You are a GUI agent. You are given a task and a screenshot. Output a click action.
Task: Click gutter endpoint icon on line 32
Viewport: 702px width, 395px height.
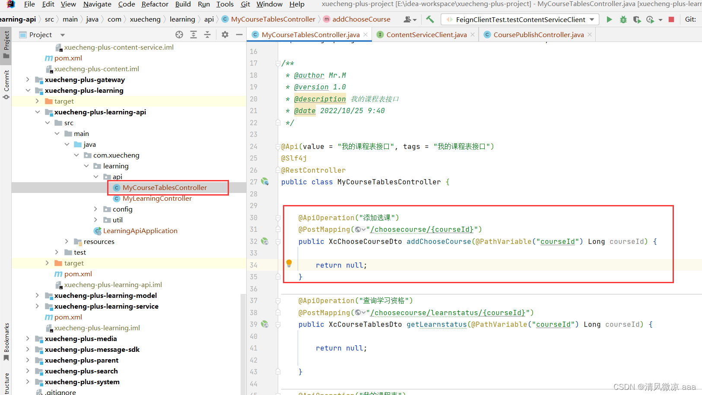click(265, 241)
